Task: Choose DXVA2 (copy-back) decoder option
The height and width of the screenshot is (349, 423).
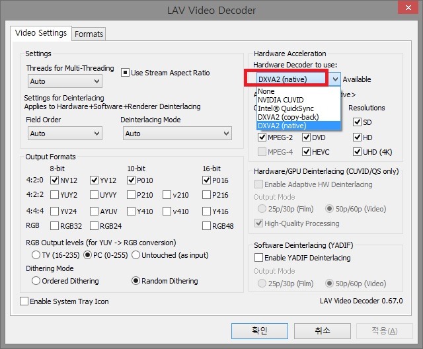Action: point(298,117)
